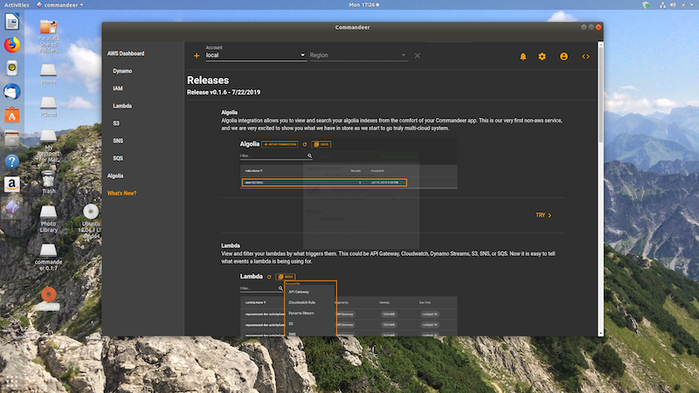Image resolution: width=699 pixels, height=393 pixels.
Task: Click the network icon in top bar
Action: coord(662,5)
